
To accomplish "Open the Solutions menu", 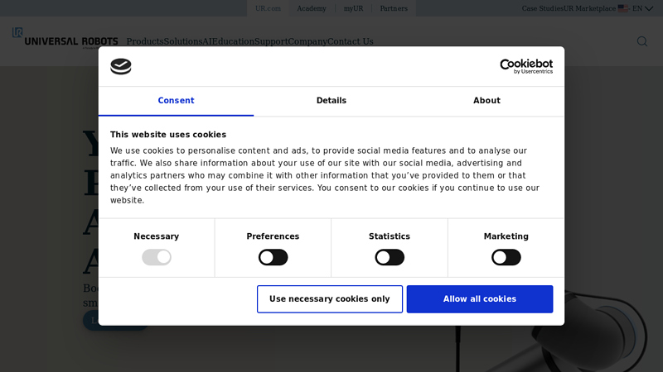I will pos(183,41).
